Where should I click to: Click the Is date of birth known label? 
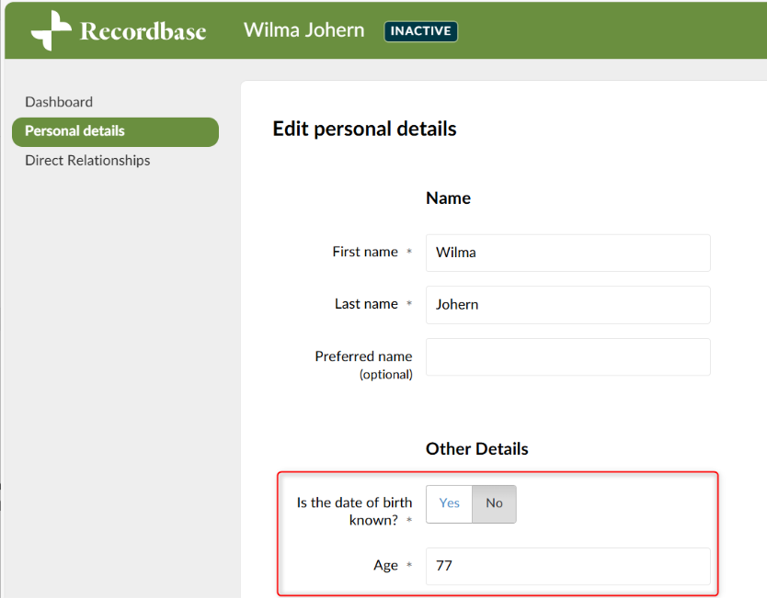(x=354, y=511)
